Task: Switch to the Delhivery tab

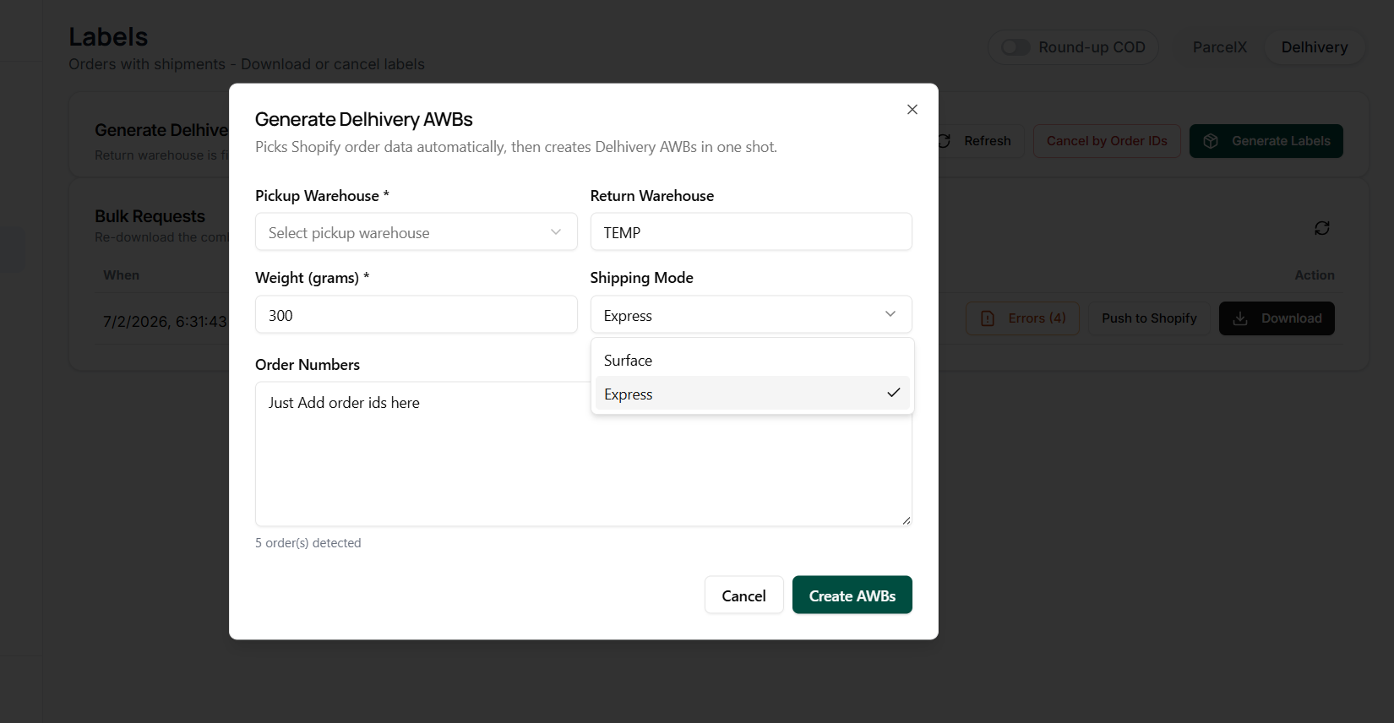Action: (1314, 47)
